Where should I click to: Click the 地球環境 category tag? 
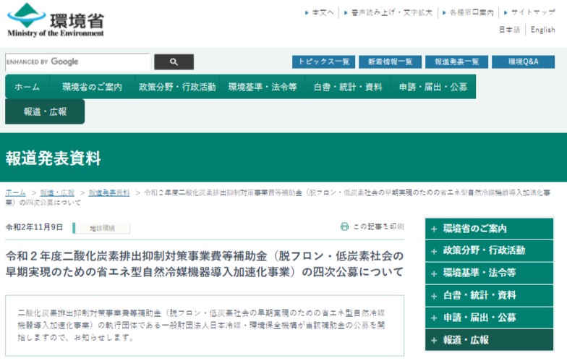(101, 228)
